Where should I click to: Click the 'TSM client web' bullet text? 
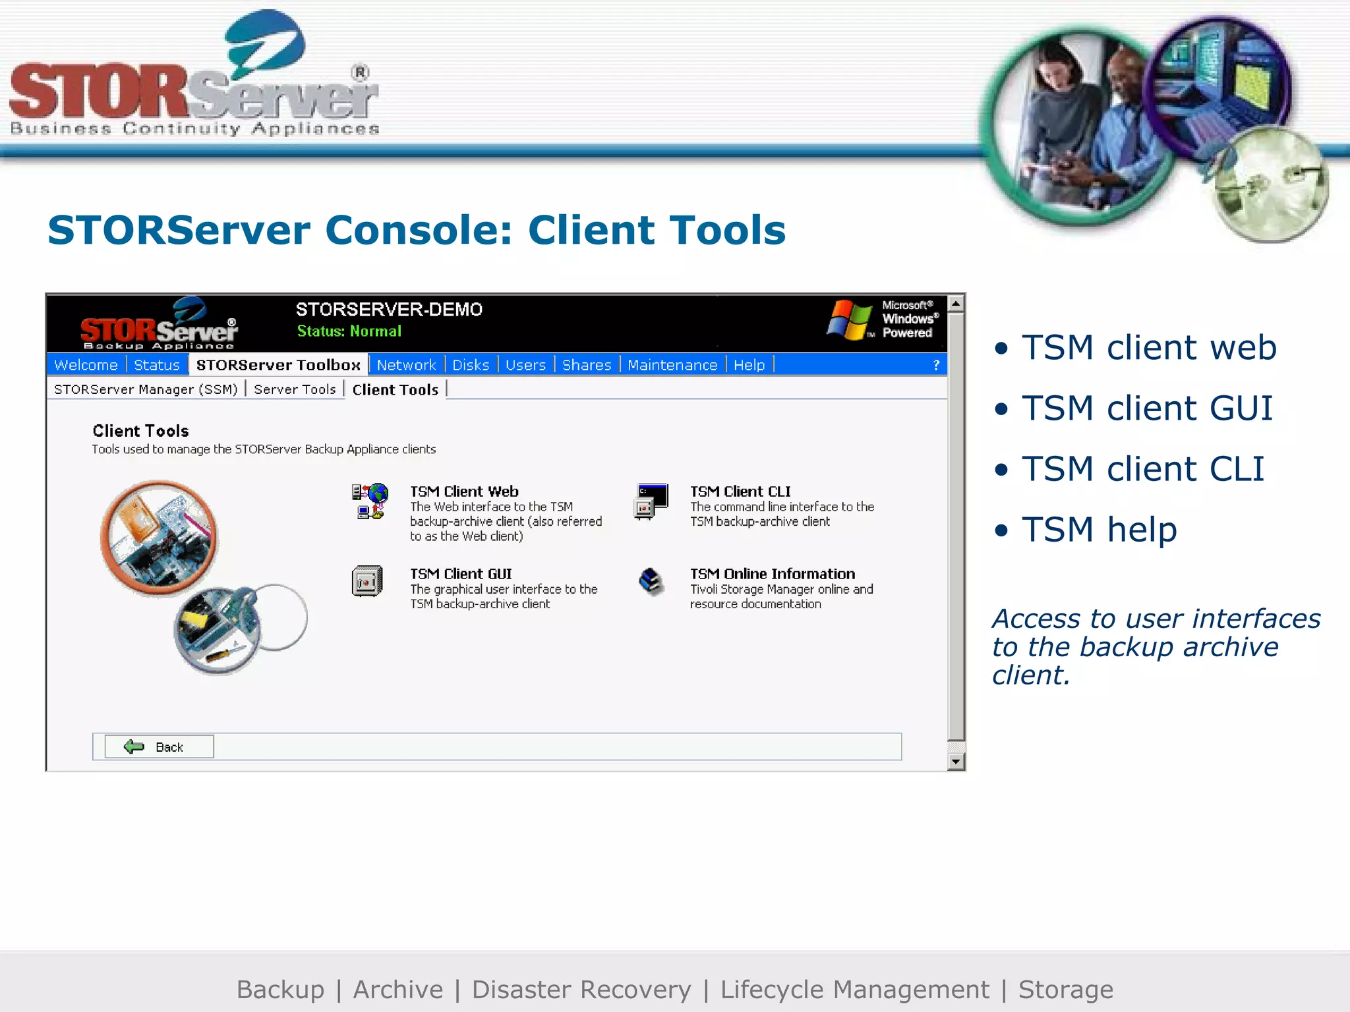1149,347
